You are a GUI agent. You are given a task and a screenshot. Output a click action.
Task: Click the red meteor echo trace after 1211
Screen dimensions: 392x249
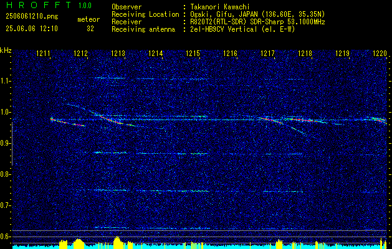(x=67, y=123)
